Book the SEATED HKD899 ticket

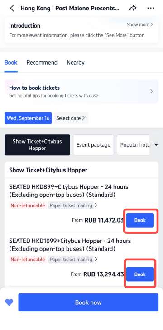(x=140, y=220)
